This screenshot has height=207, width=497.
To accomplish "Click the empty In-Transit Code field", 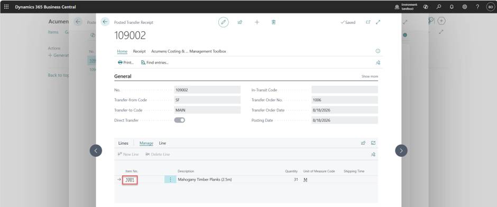I will pos(345,90).
